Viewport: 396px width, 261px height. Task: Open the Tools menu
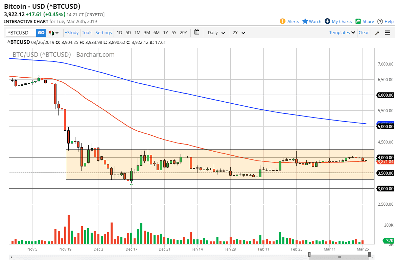pos(87,32)
